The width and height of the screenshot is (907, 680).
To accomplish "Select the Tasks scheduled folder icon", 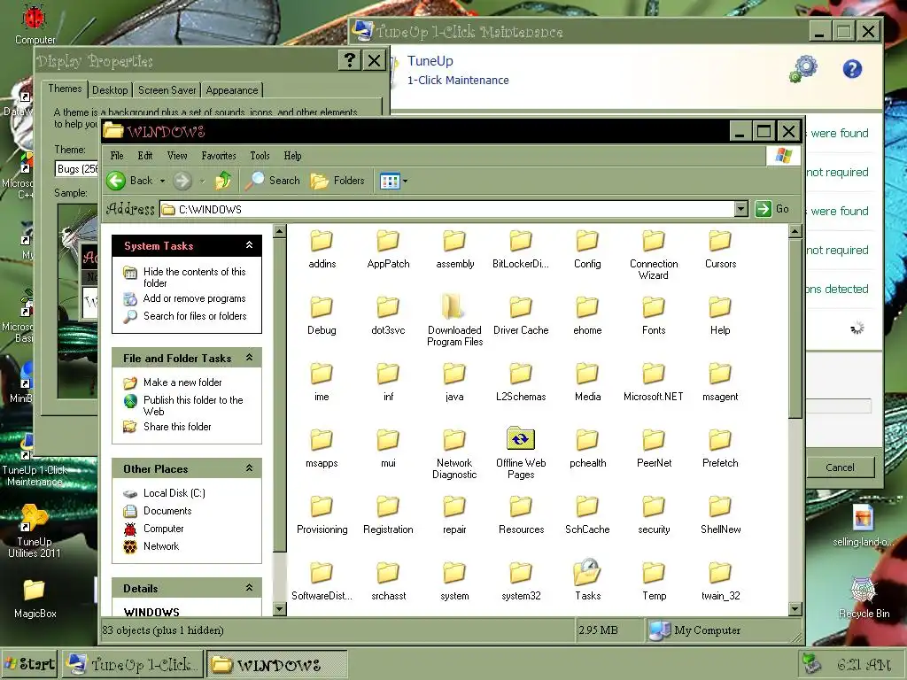I will point(587,580).
